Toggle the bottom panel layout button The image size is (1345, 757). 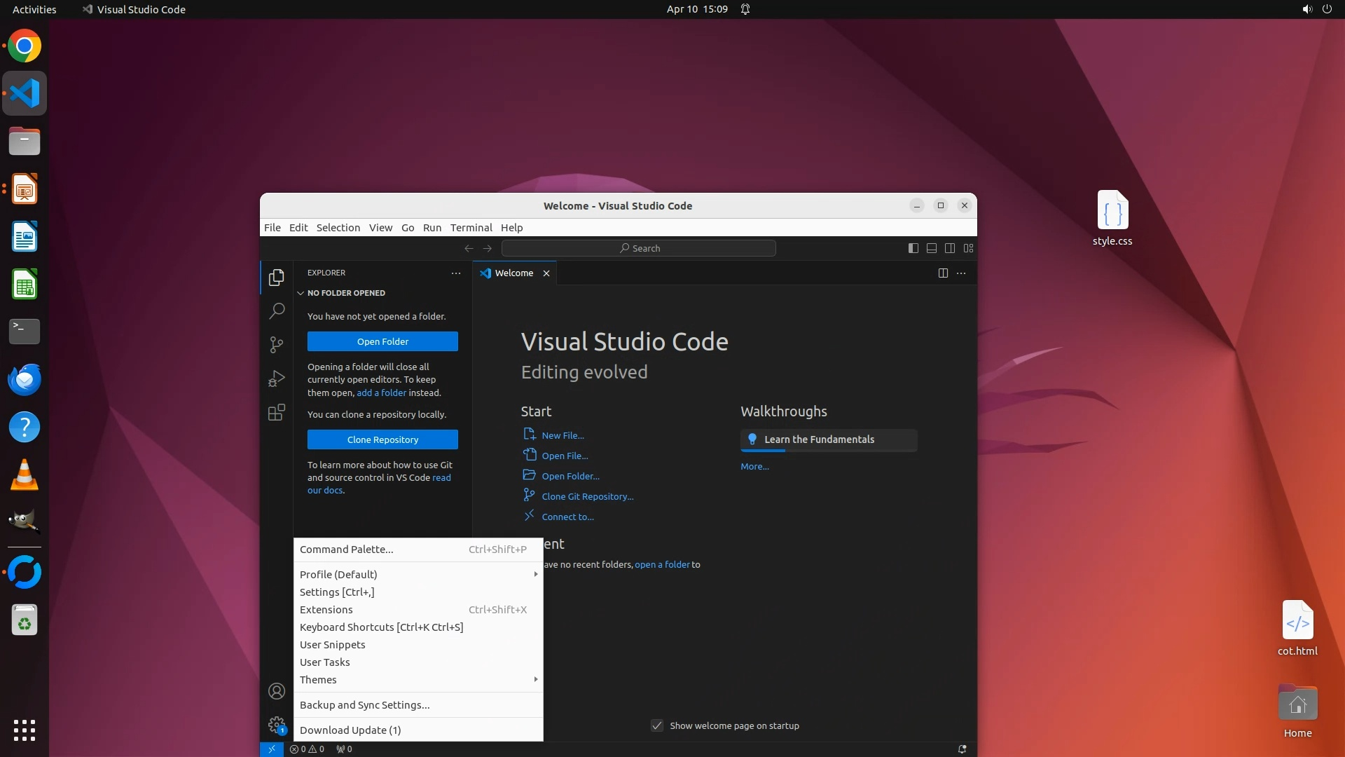click(x=932, y=248)
